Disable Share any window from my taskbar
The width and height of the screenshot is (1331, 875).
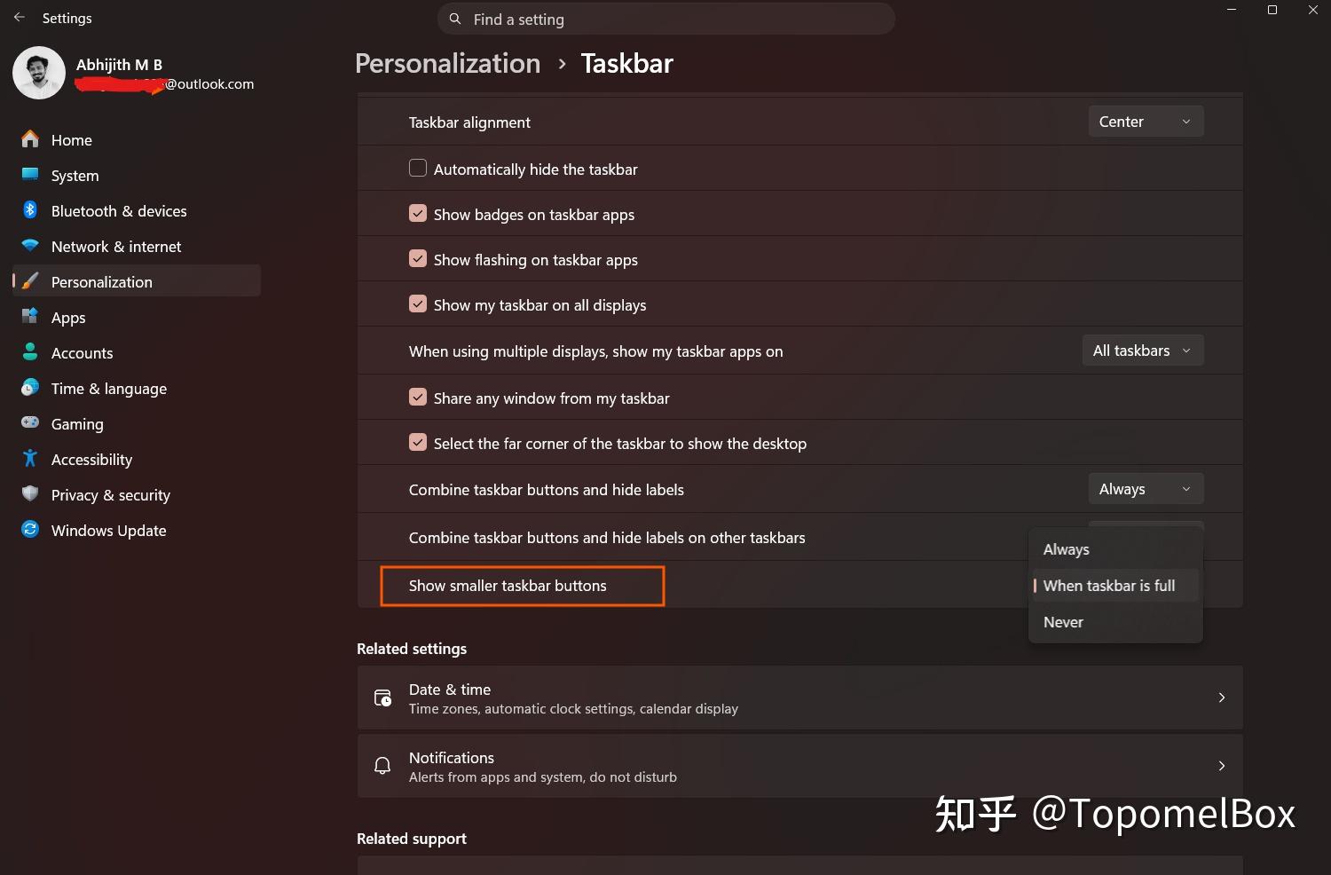(418, 397)
